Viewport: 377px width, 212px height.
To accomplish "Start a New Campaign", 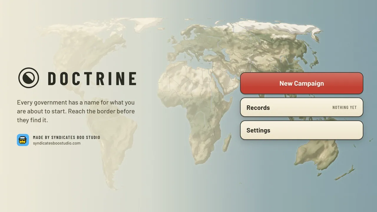I will click(x=302, y=83).
